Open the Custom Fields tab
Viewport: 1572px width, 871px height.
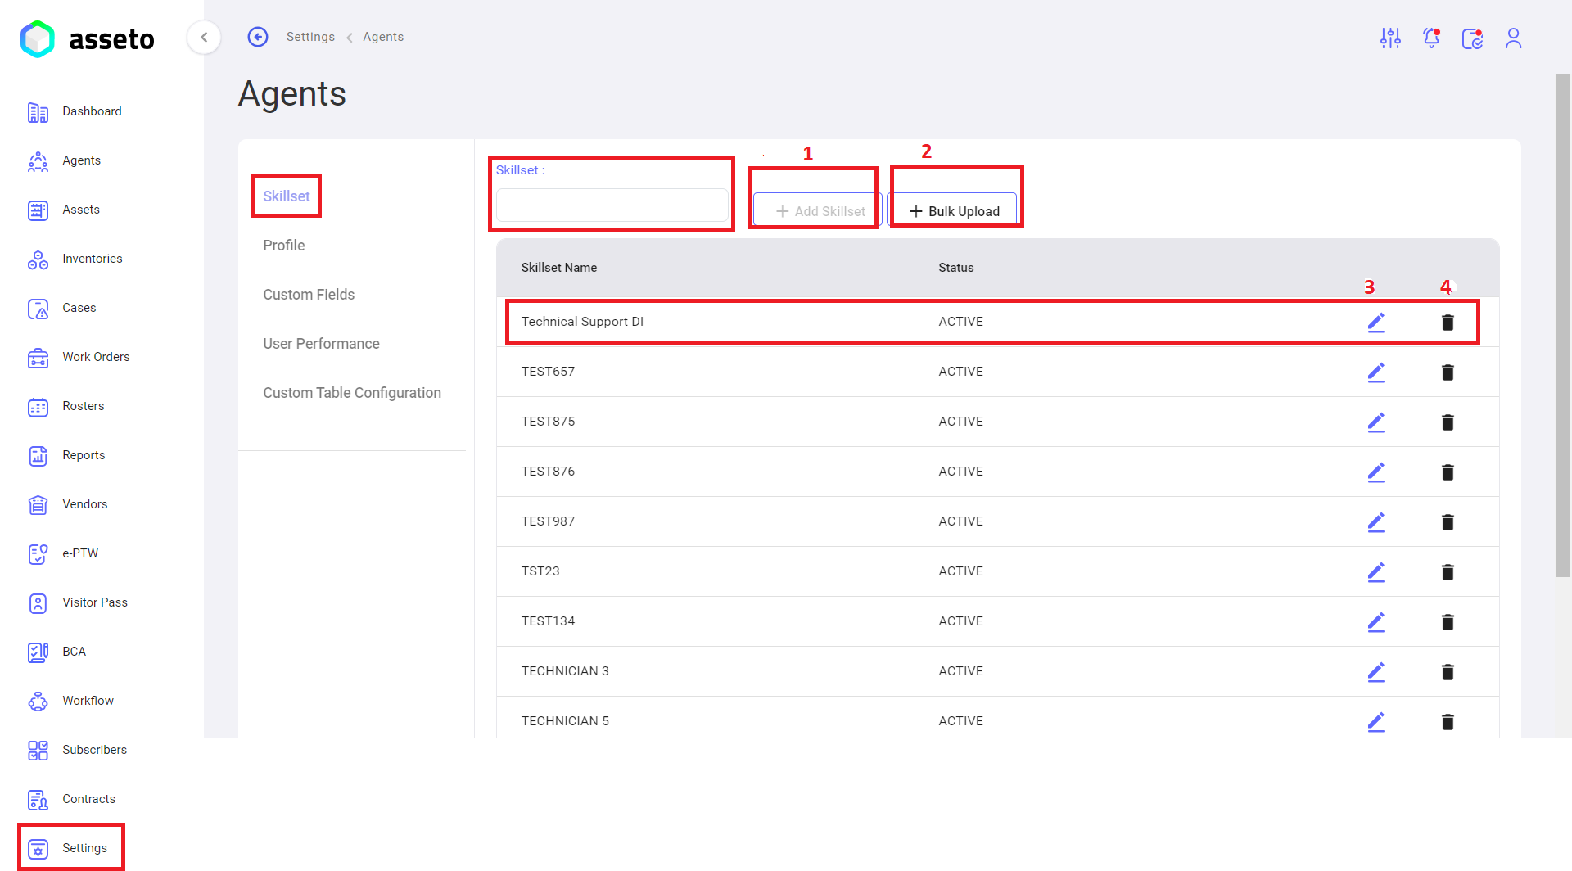click(309, 295)
